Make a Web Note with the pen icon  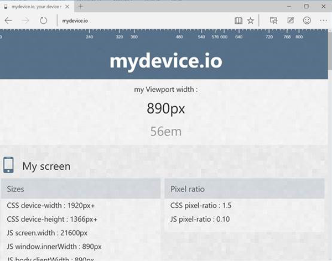tap(290, 20)
